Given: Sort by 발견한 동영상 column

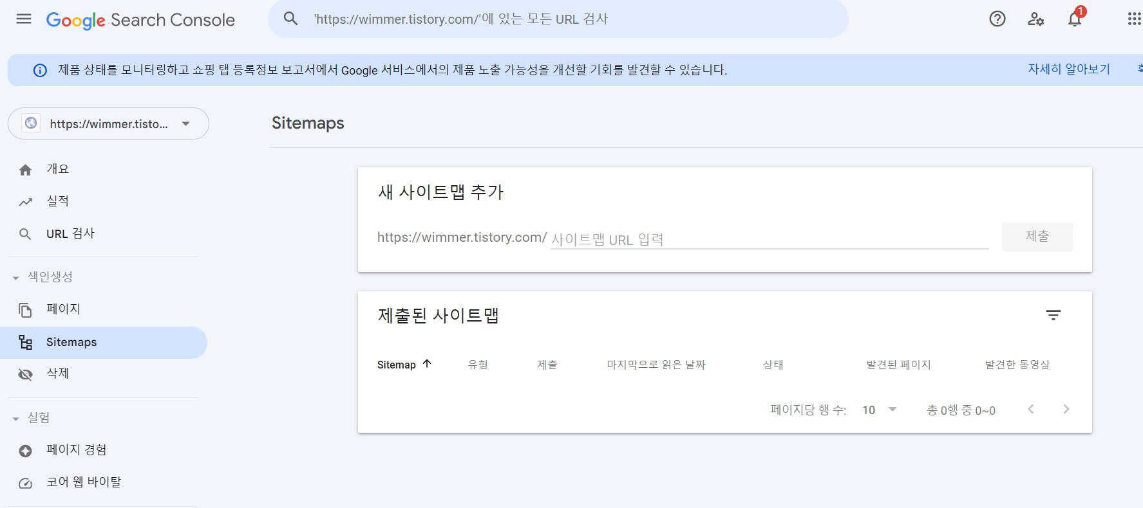Looking at the screenshot, I should pos(1017,365).
